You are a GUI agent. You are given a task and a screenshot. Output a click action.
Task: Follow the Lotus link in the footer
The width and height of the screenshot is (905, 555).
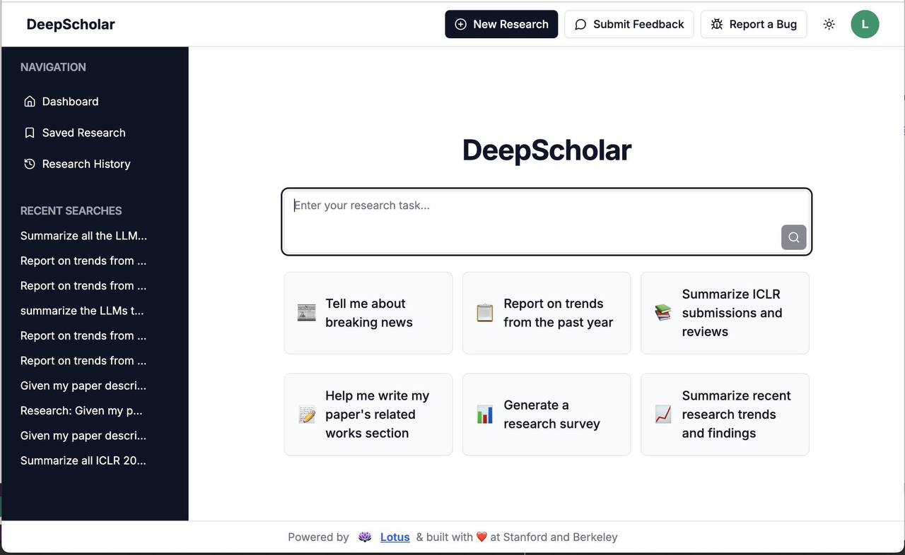click(395, 537)
